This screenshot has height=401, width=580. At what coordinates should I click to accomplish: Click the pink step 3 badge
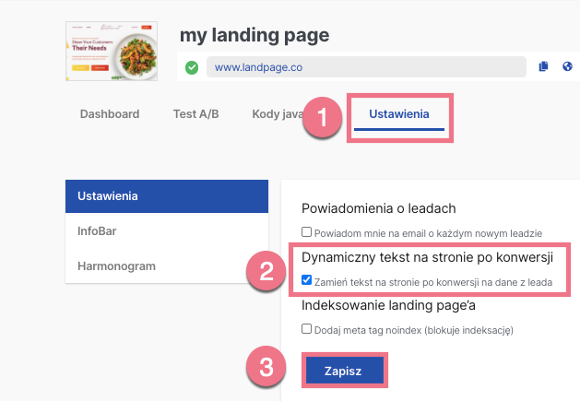[266, 367]
